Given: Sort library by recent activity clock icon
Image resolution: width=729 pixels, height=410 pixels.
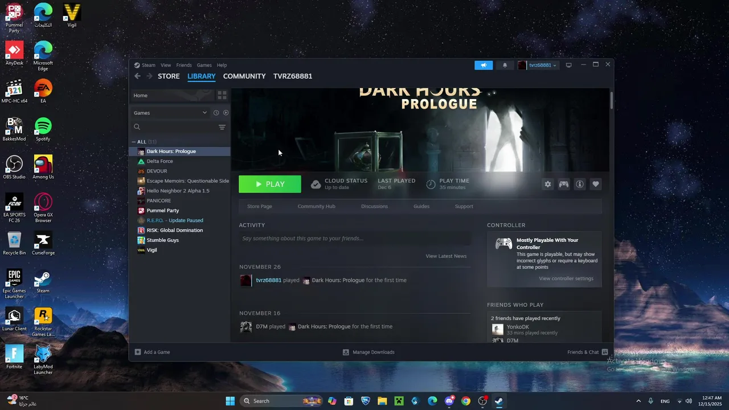Looking at the screenshot, I should (216, 113).
